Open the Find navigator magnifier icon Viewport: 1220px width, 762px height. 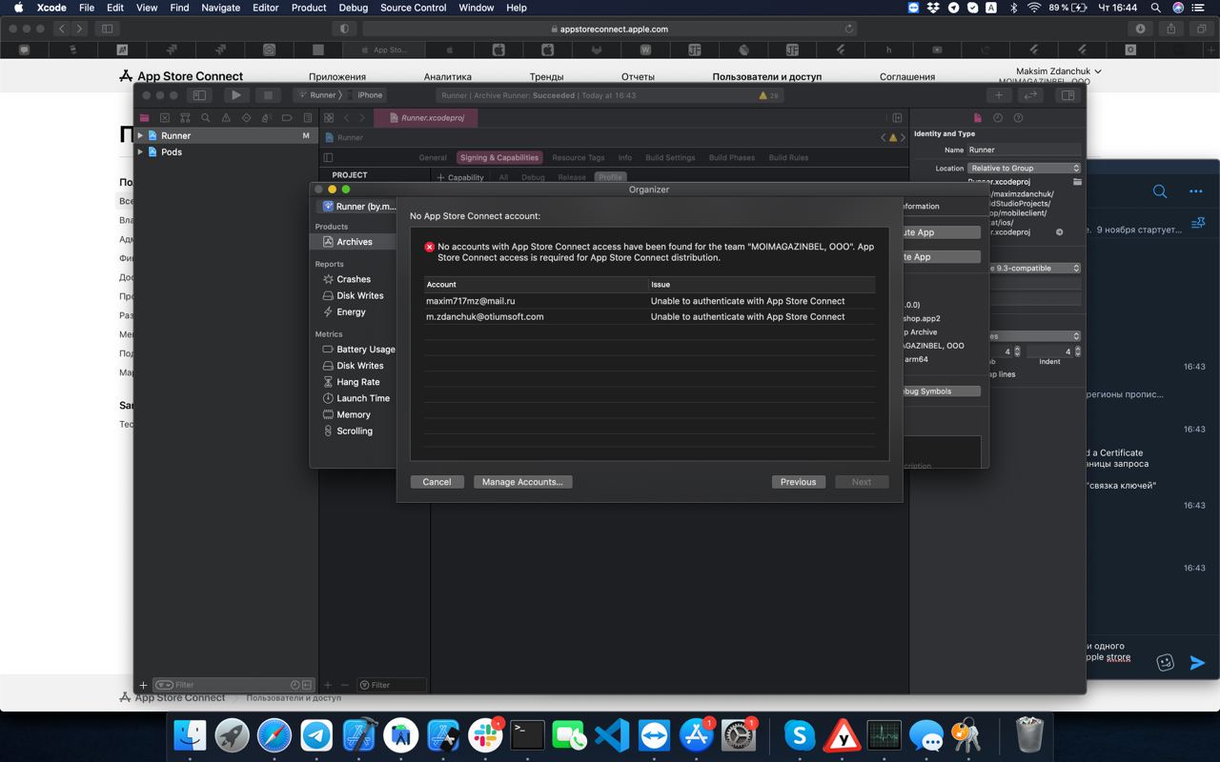click(x=205, y=118)
